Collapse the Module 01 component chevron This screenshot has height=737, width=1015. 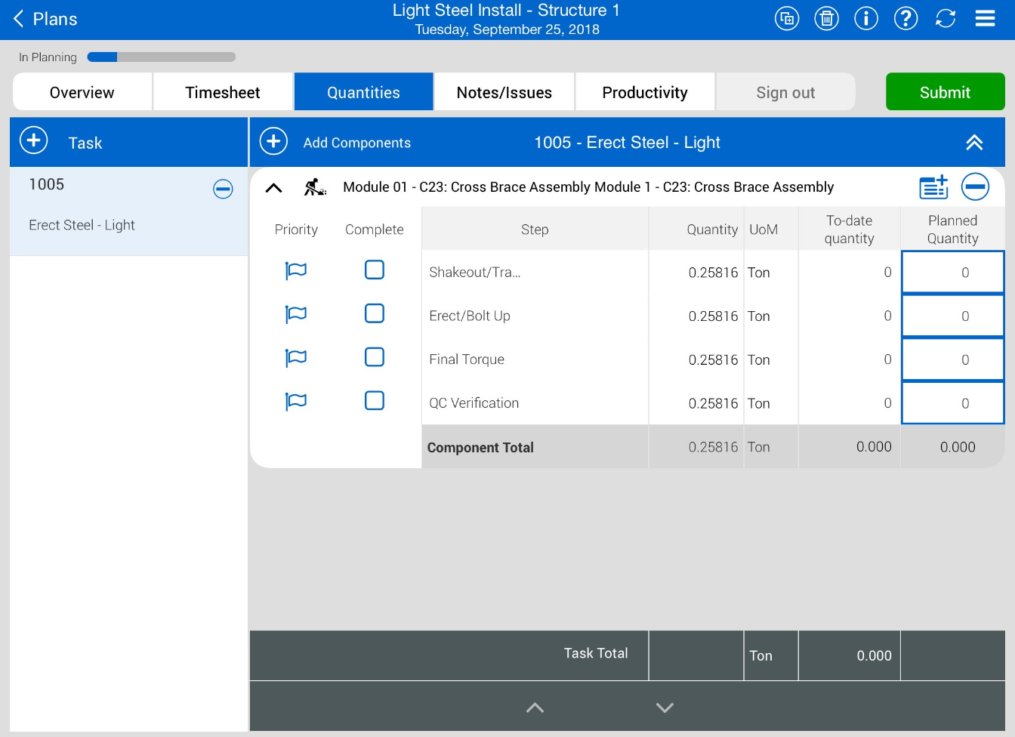pyautogui.click(x=274, y=188)
